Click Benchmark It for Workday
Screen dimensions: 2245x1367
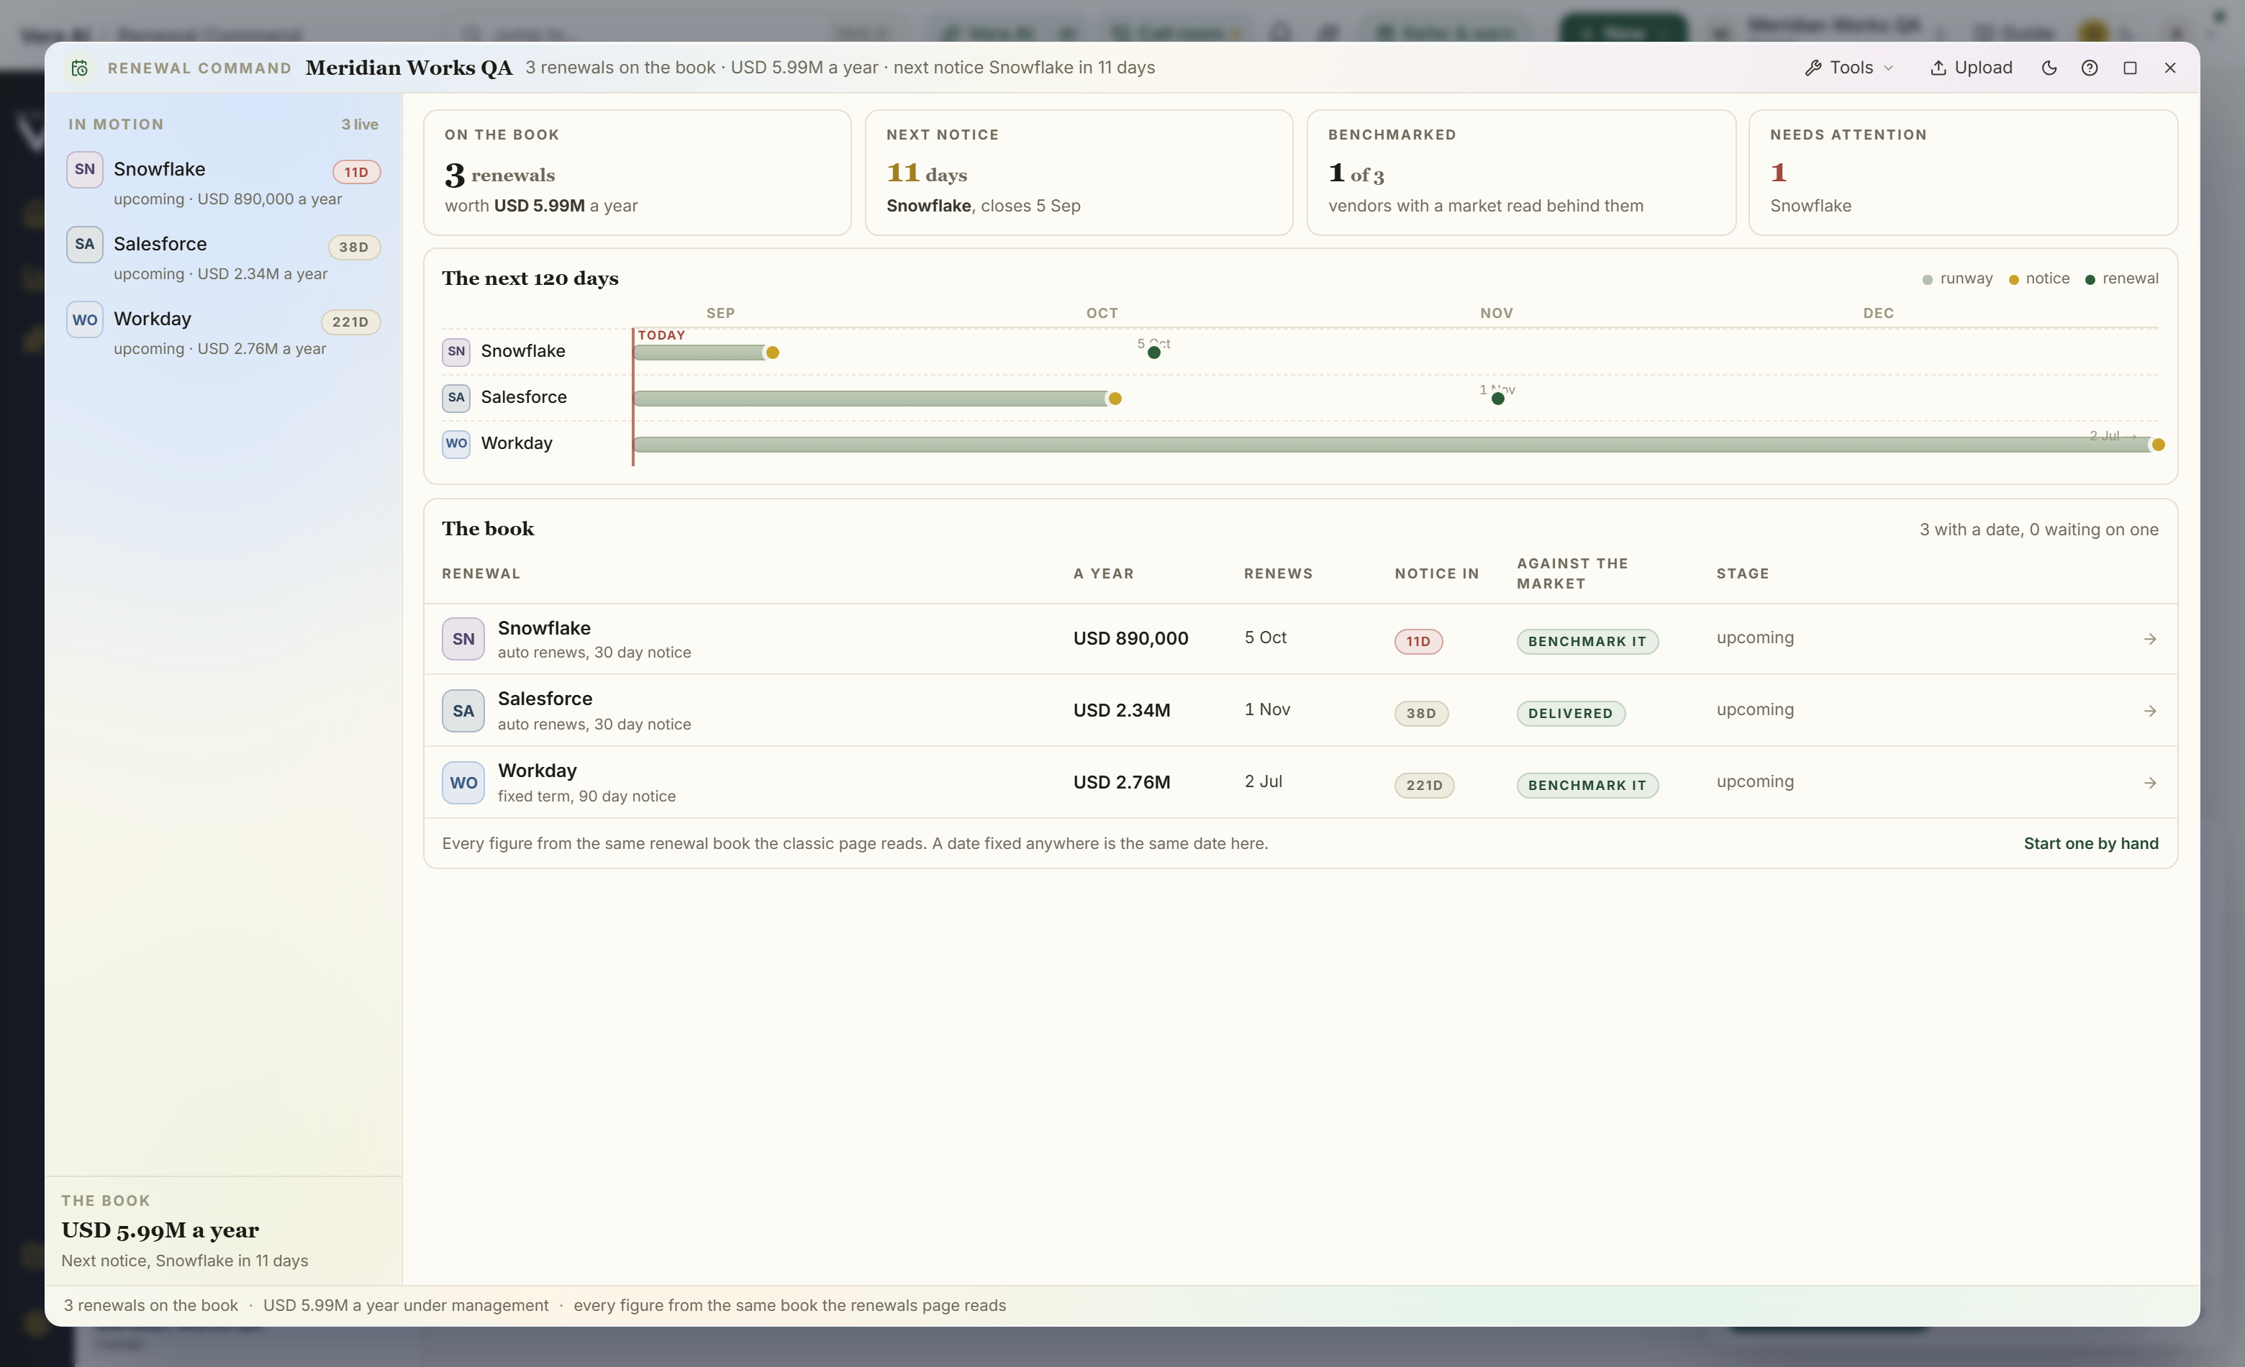[x=1587, y=785]
